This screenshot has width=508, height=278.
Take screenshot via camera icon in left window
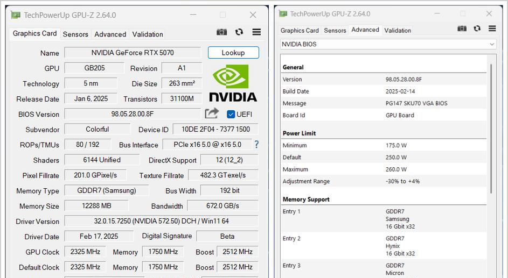click(221, 32)
